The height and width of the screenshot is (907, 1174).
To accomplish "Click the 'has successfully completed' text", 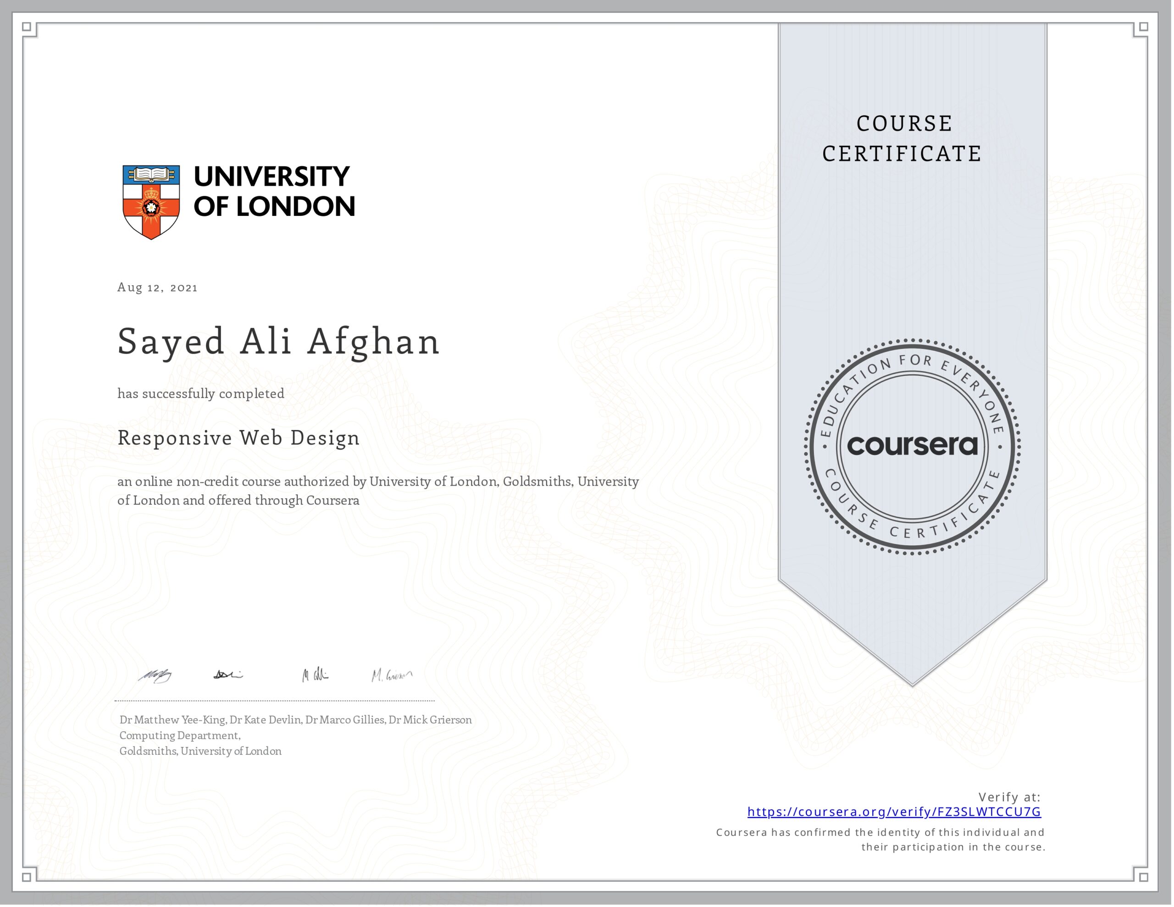I will (x=201, y=393).
